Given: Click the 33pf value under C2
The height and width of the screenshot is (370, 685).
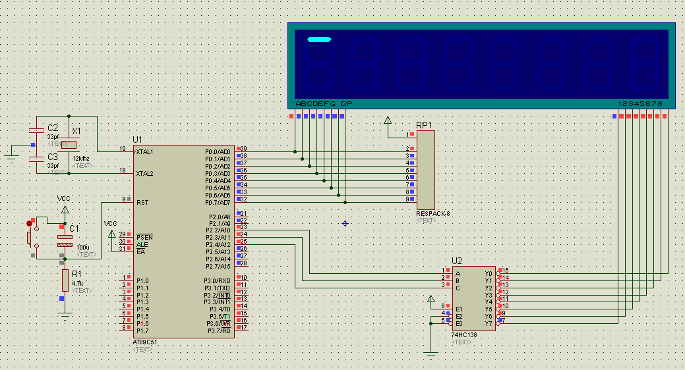Looking at the screenshot, I should tap(53, 137).
